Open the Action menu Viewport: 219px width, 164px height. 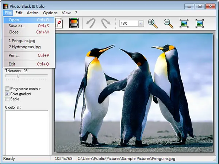32,13
